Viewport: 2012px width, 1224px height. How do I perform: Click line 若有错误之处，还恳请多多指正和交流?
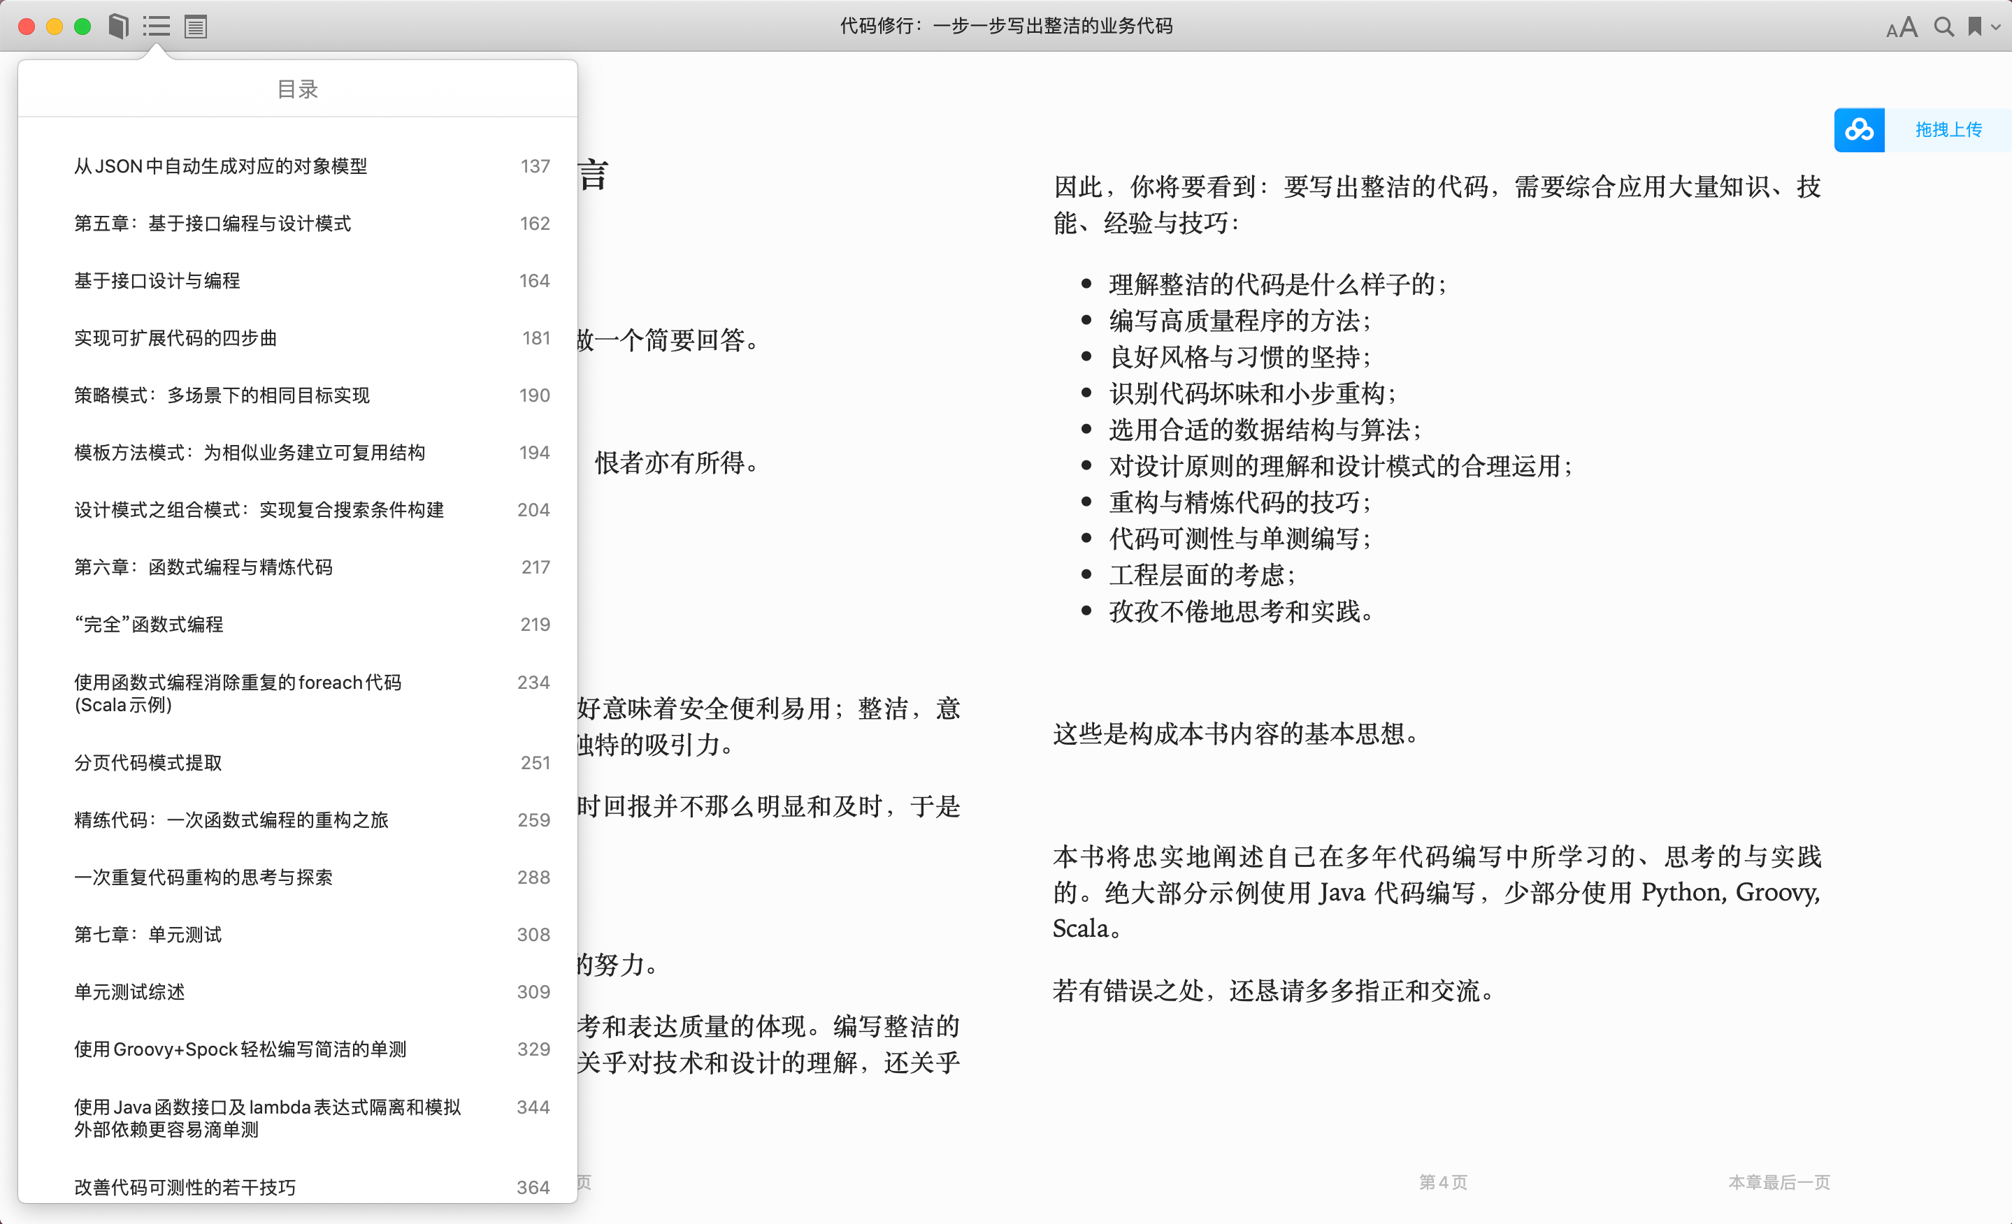1274,991
